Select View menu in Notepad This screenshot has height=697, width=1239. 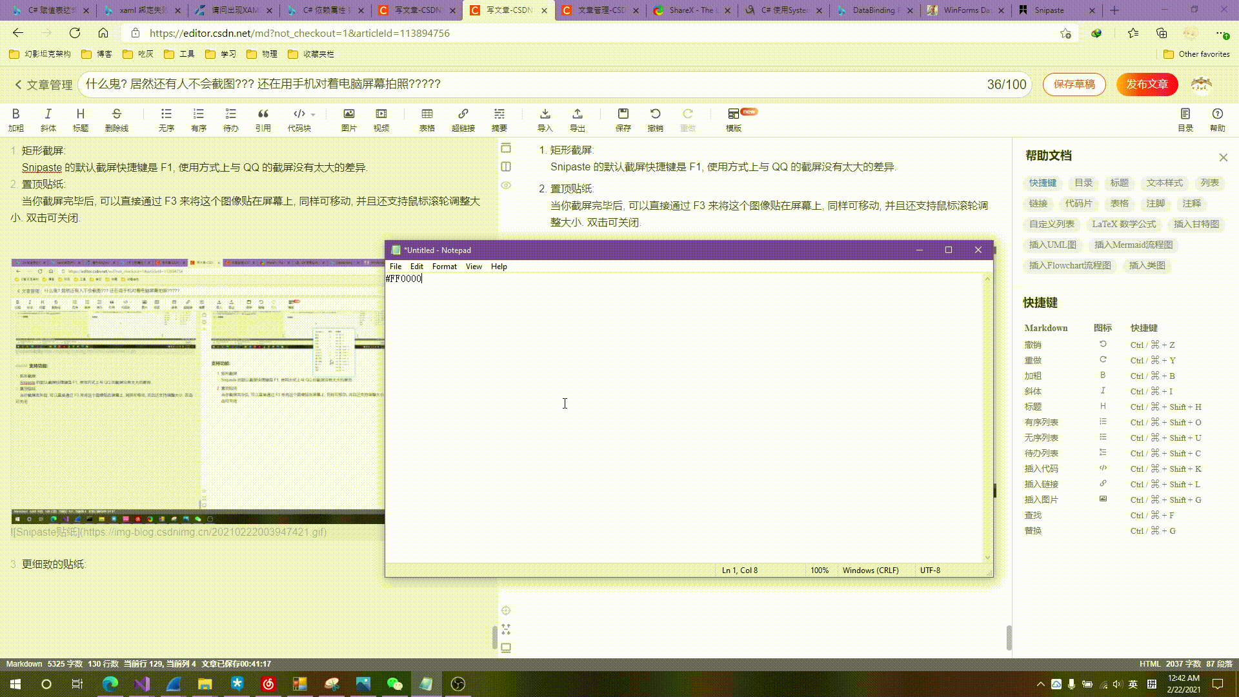(473, 267)
